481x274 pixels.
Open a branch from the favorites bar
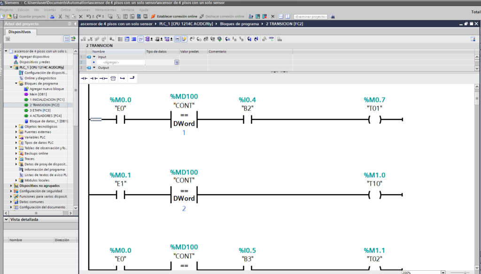[x=123, y=78]
